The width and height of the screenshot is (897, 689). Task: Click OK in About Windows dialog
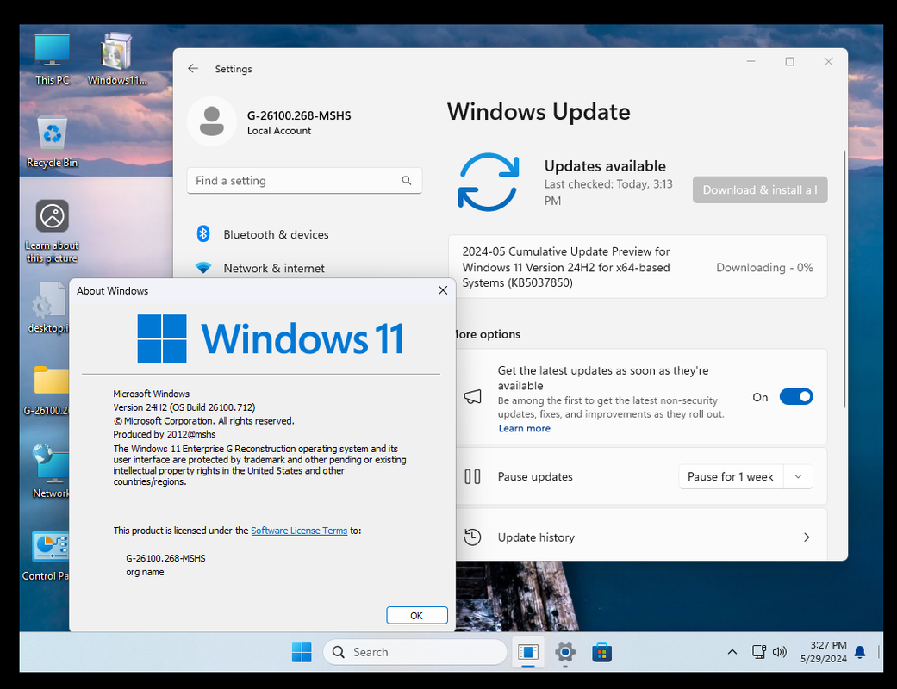[416, 615]
